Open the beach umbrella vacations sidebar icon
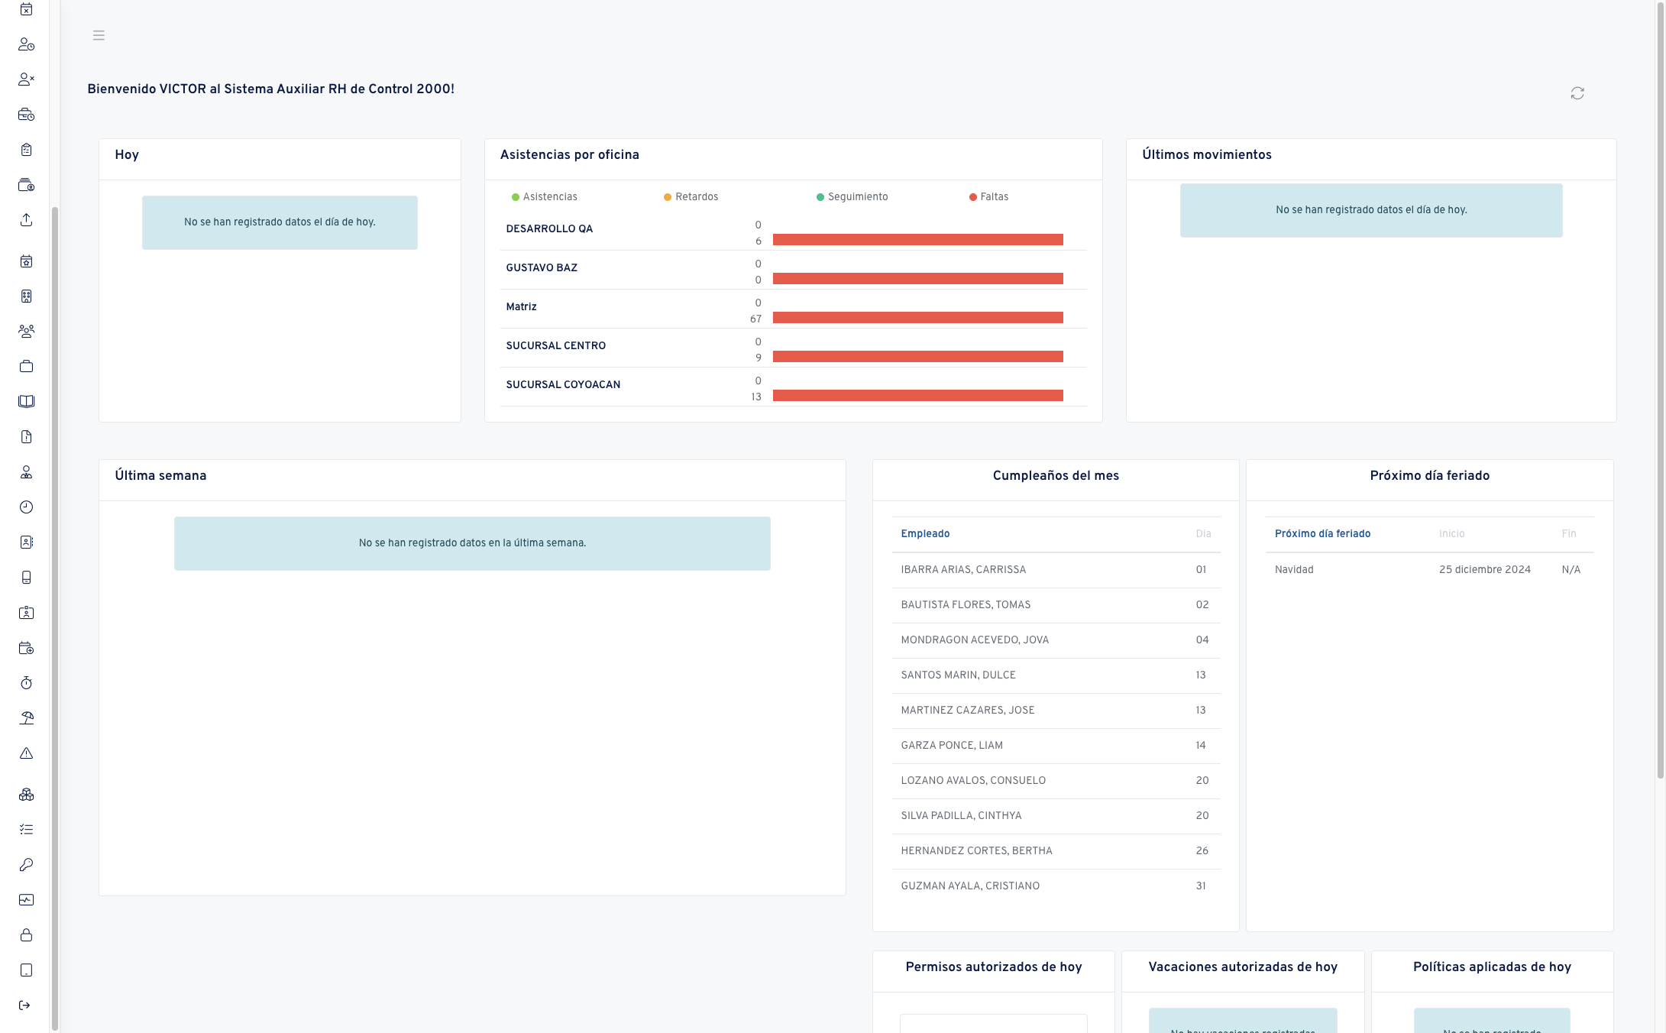 tap(26, 718)
